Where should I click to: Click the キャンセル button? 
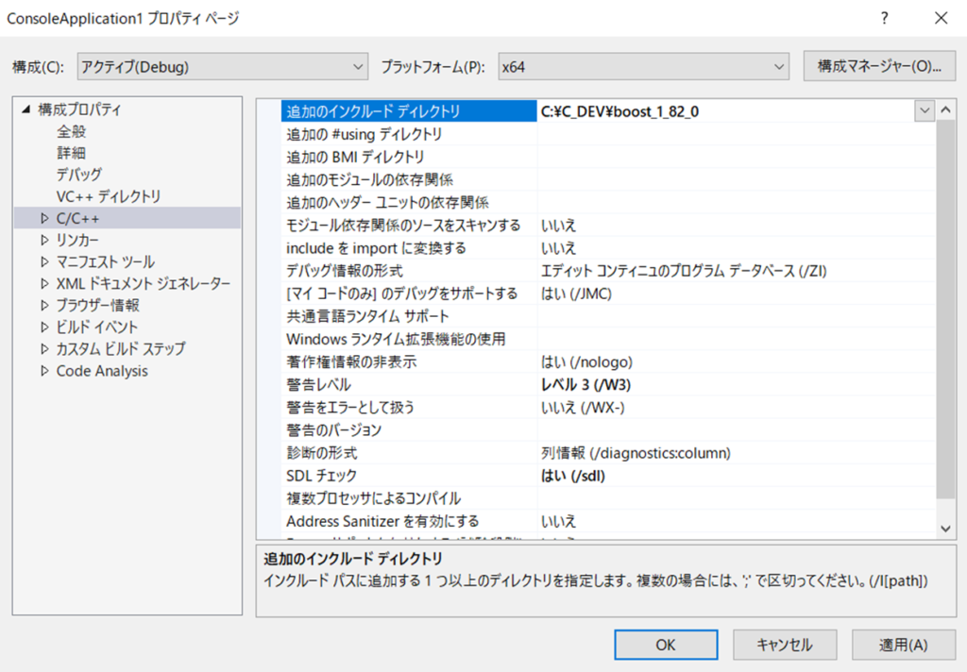784,645
